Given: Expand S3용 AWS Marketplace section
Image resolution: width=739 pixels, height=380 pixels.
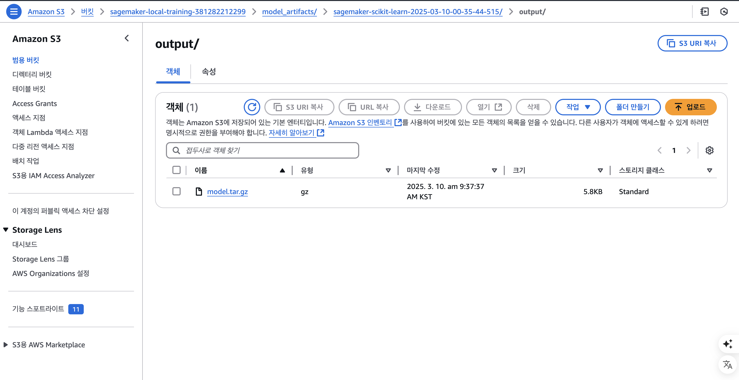Looking at the screenshot, I should 6,345.
